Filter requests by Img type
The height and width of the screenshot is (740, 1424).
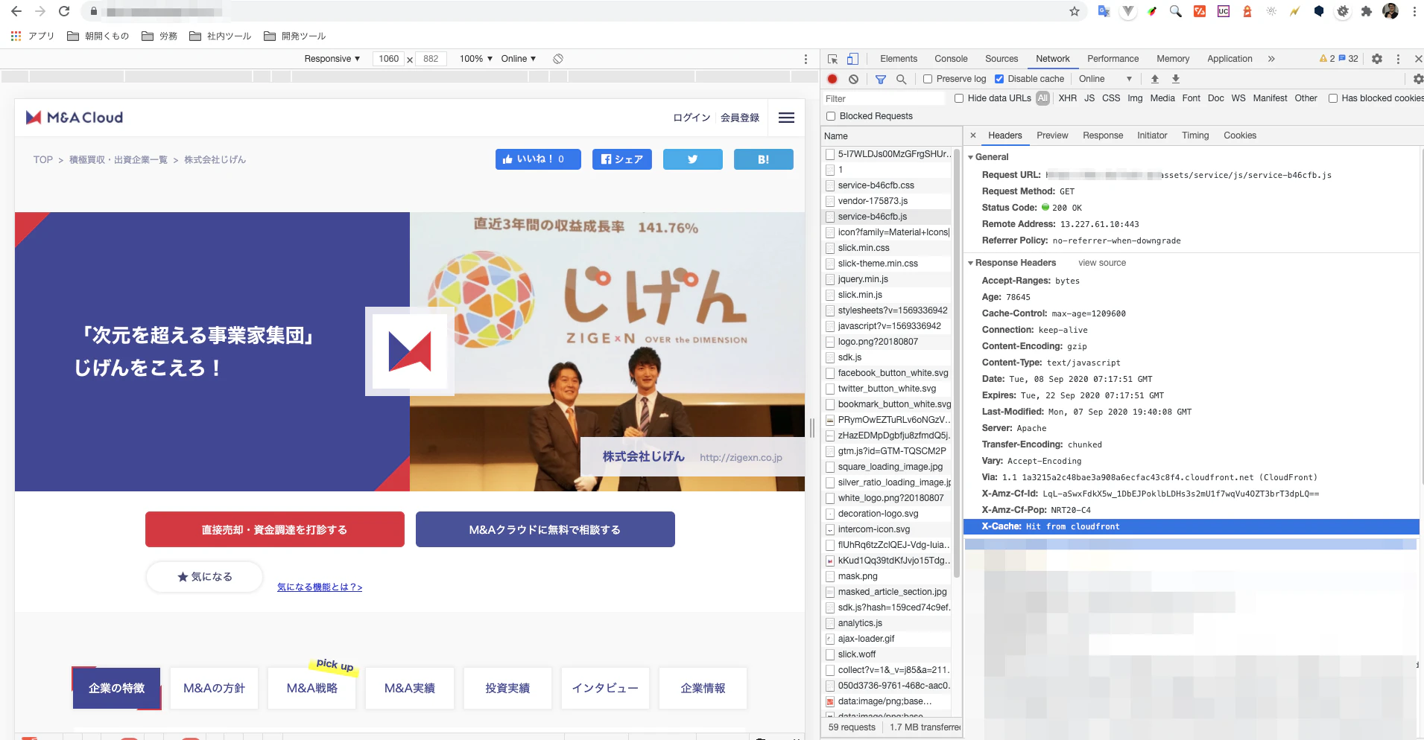tap(1135, 98)
